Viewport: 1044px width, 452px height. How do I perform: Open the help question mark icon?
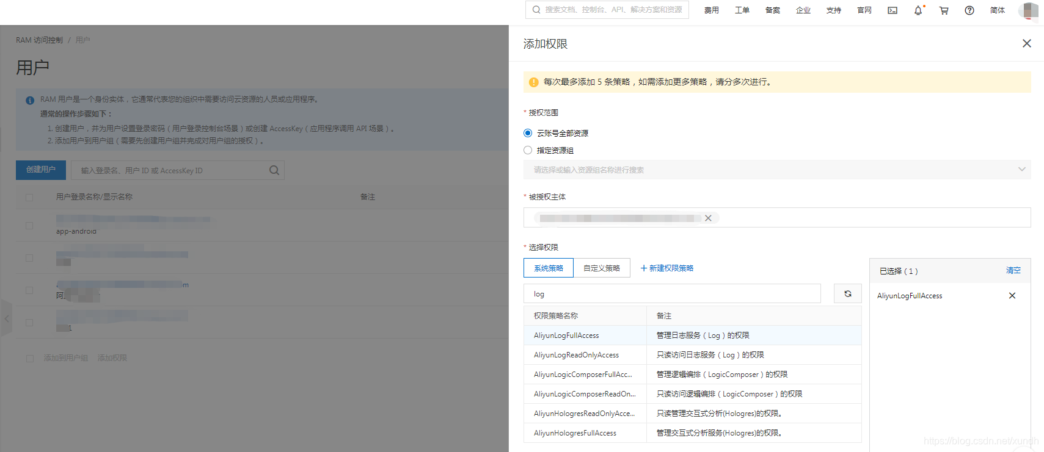tap(969, 10)
